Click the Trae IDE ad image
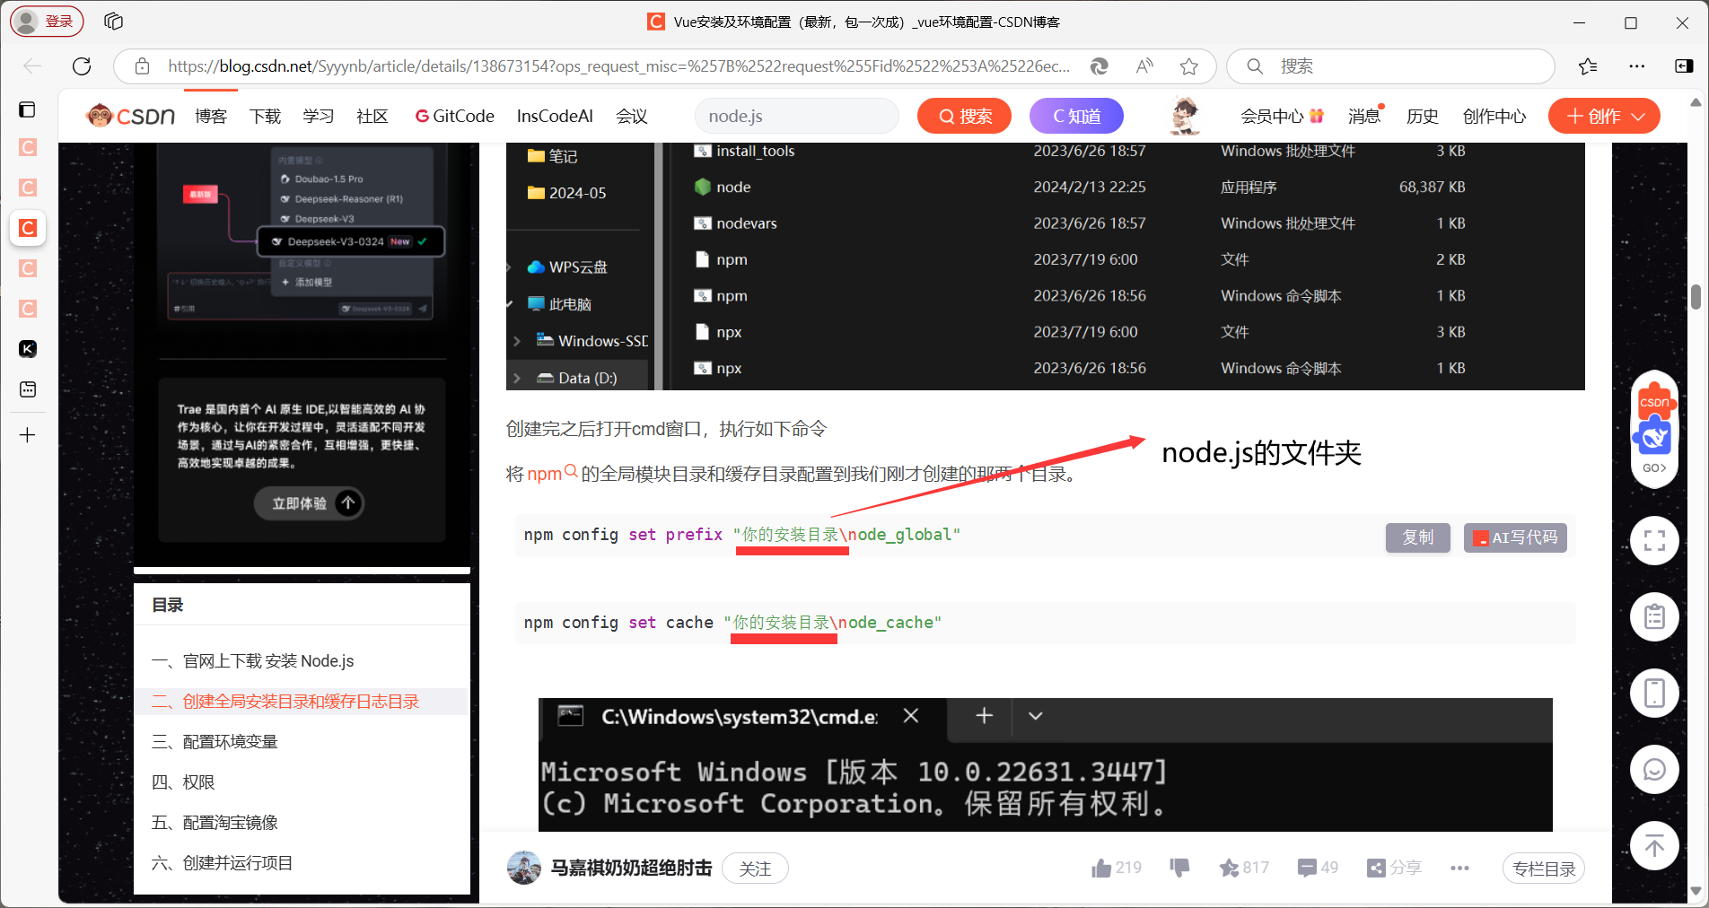Image resolution: width=1709 pixels, height=908 pixels. [x=302, y=354]
